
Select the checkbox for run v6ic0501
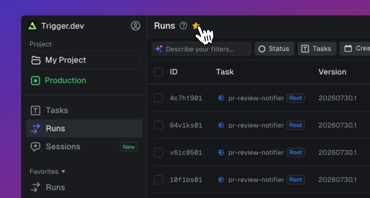pyautogui.click(x=158, y=152)
